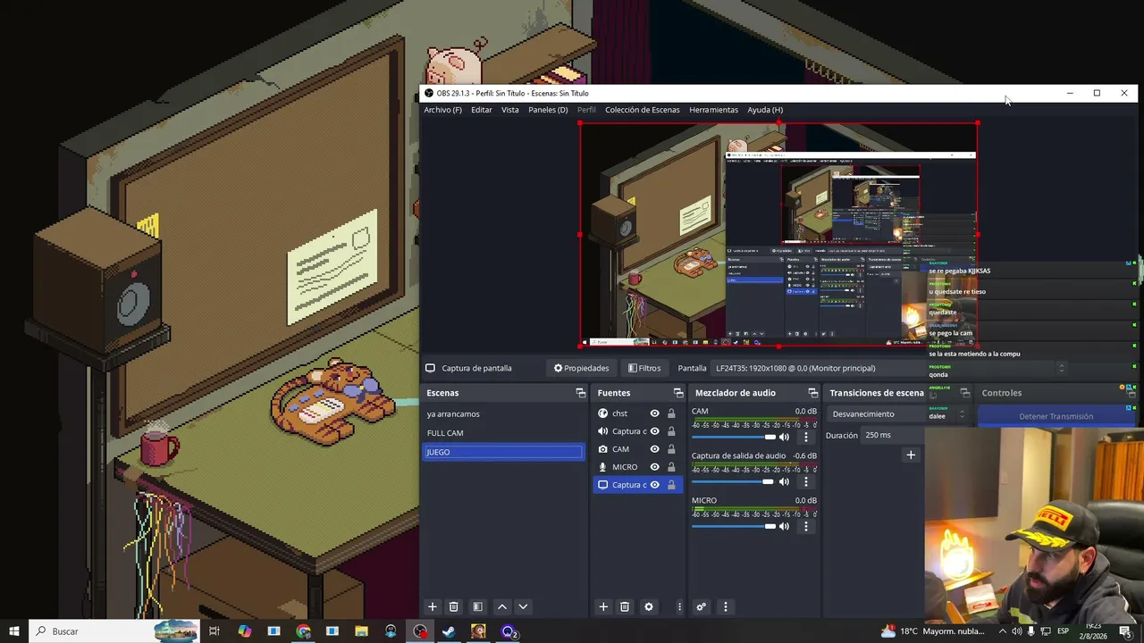
Task: Open advanced audio properties gears icon
Action: (702, 606)
